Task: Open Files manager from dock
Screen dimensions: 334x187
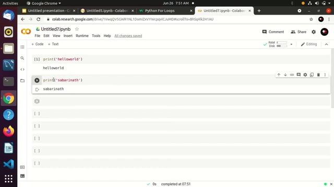Action: click(8, 48)
